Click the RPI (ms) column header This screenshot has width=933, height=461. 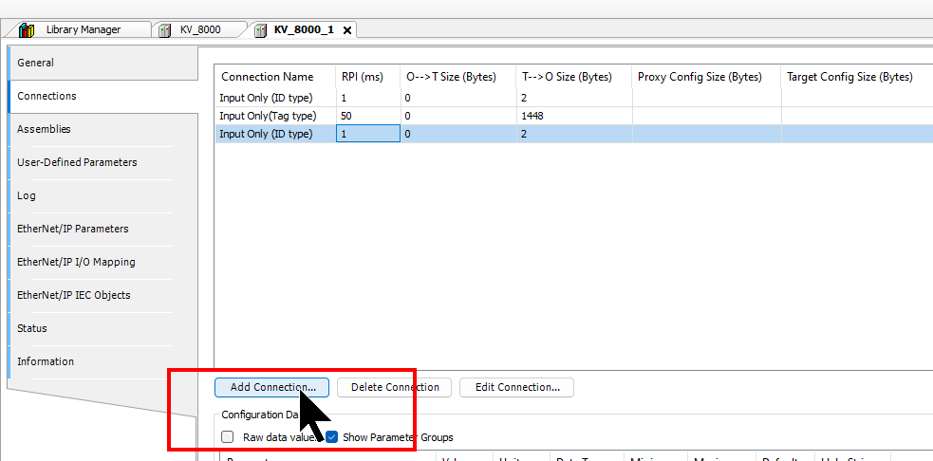point(368,77)
